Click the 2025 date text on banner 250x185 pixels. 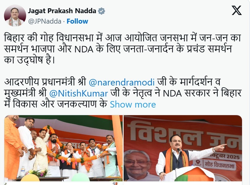pyautogui.click(x=233, y=157)
